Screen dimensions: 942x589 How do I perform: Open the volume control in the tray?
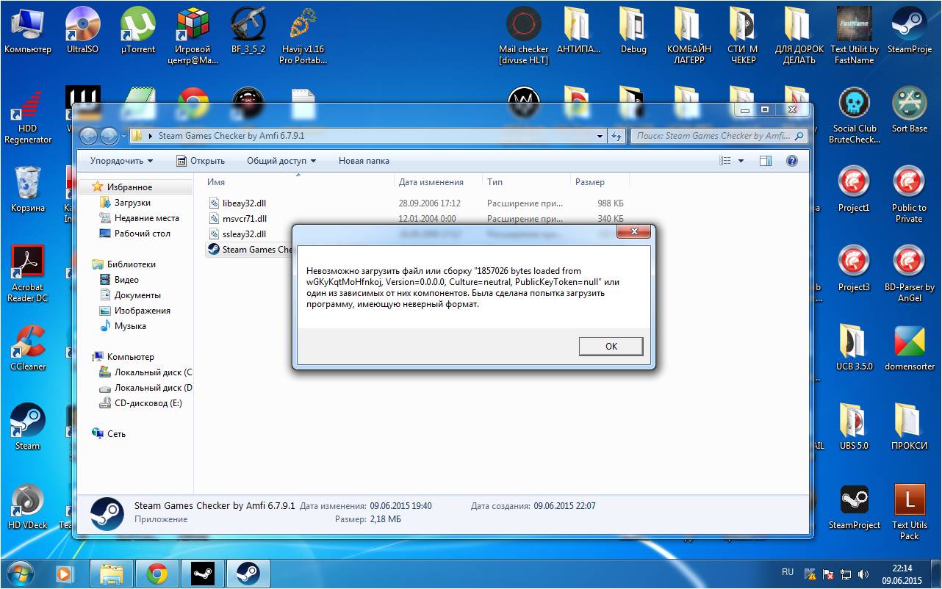click(862, 574)
